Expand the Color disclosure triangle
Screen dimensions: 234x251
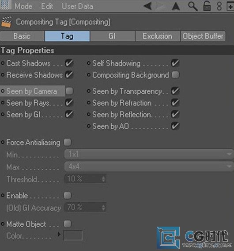[59, 234]
